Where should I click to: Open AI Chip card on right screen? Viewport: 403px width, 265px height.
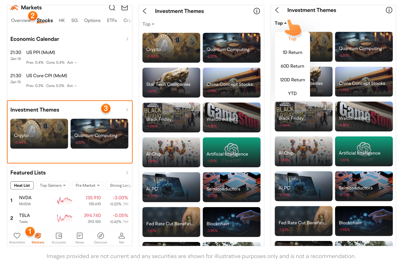(304, 151)
